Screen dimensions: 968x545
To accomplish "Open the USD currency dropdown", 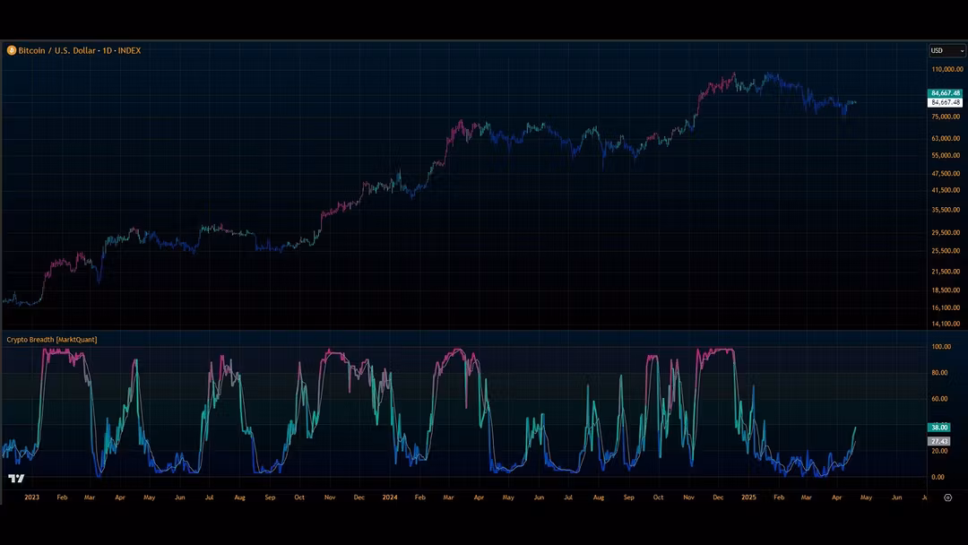I will (x=946, y=51).
